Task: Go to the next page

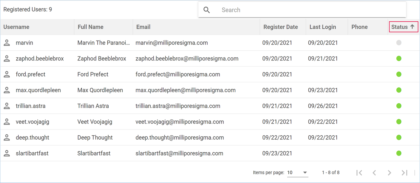Action: (x=389, y=173)
